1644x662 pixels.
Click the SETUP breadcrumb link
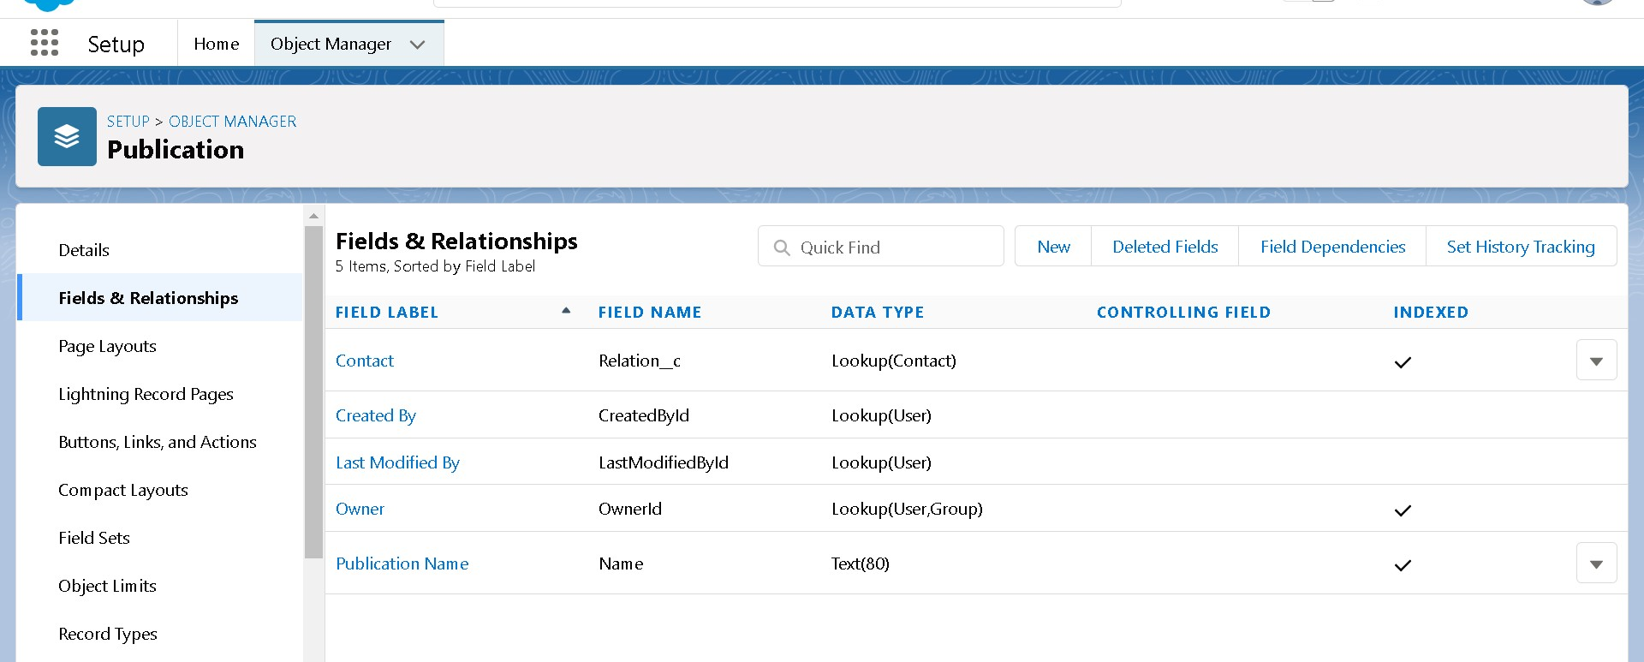[x=128, y=122]
